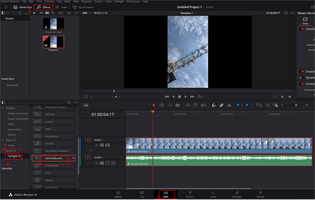This screenshot has height=200, width=315.
Task: Add a blue flag
Action: coord(238,105)
